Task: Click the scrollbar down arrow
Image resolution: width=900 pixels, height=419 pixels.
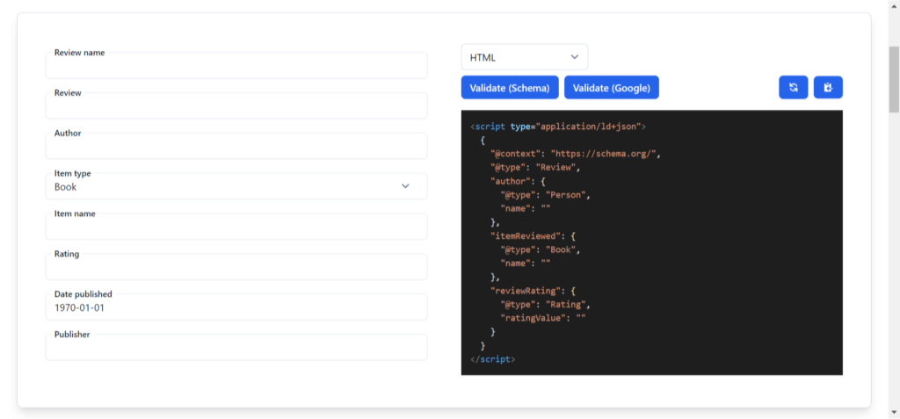Action: click(x=894, y=412)
